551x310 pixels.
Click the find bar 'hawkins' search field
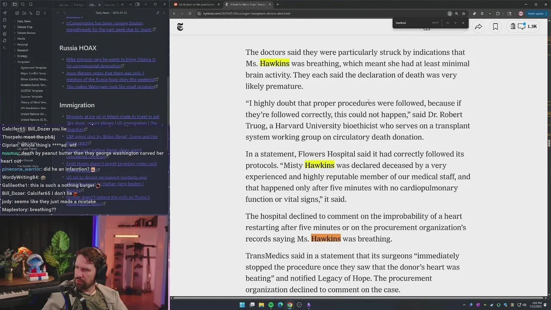[412, 23]
